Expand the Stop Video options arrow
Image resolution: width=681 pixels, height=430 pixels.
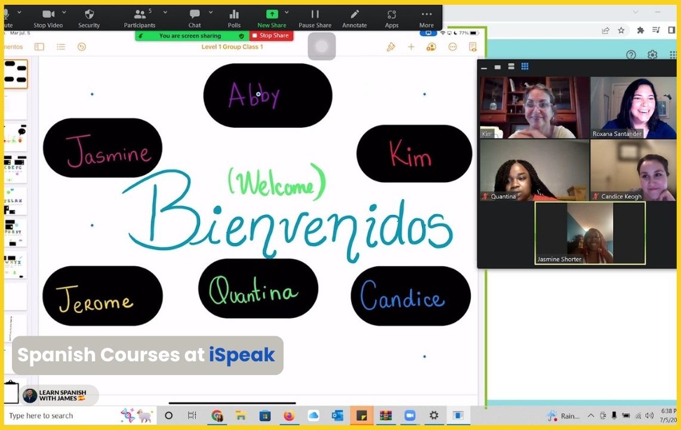[68, 12]
